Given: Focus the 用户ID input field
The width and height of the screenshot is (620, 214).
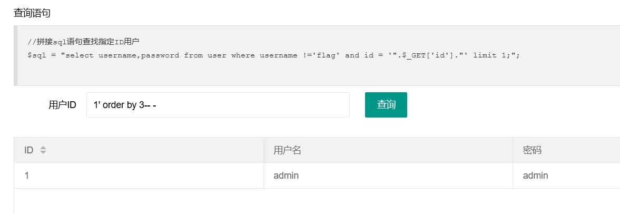Looking at the screenshot, I should tap(218, 105).
